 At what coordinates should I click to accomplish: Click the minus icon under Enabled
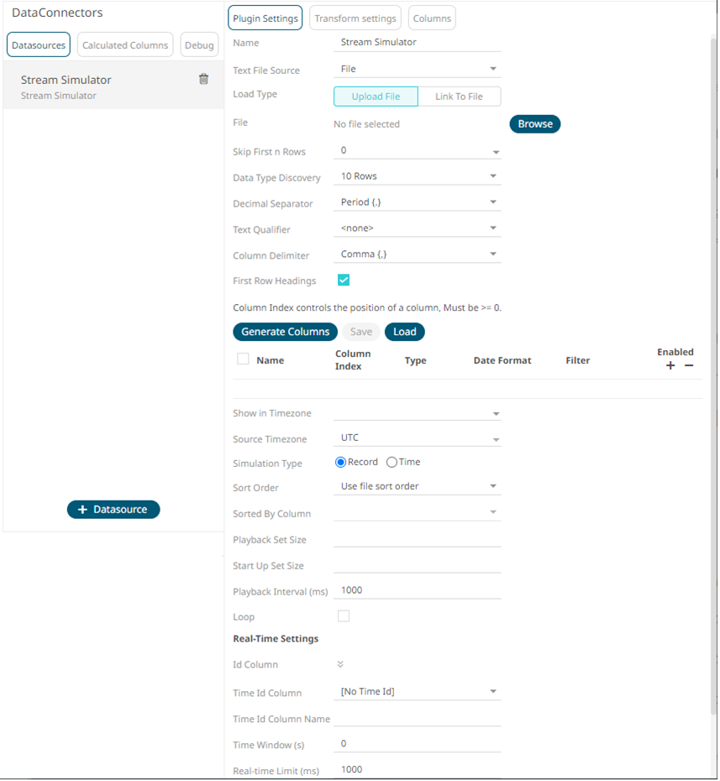pos(689,365)
